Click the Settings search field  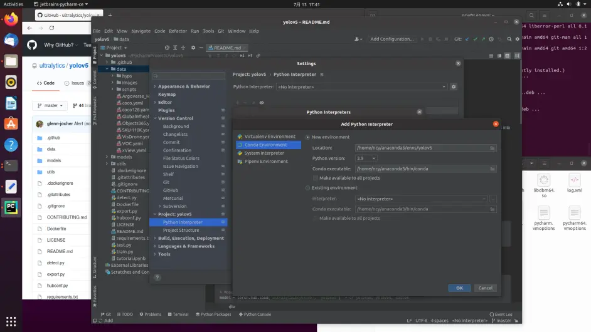(188, 76)
